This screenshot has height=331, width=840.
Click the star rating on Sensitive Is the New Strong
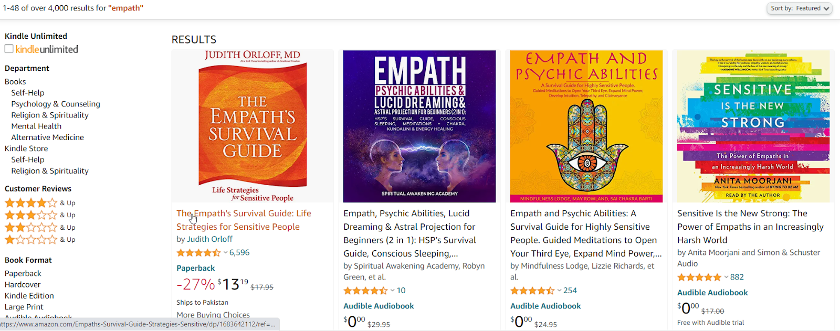[698, 276]
